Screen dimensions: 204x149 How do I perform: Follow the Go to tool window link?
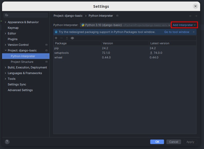177,32
